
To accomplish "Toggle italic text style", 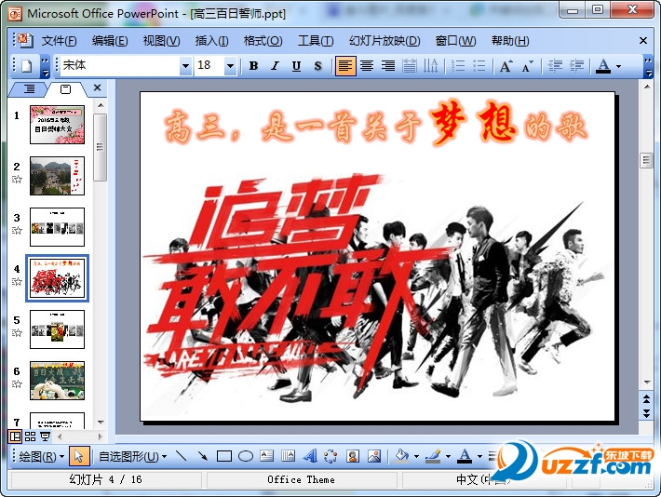I will pyautogui.click(x=275, y=66).
